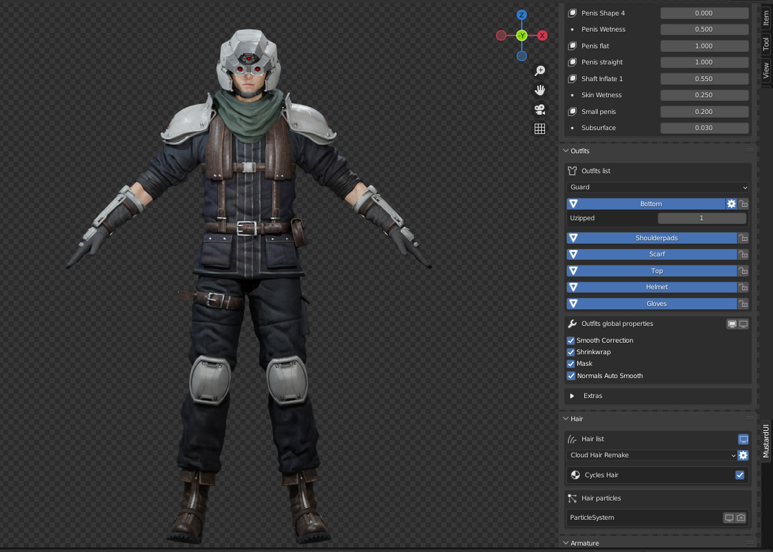This screenshot has height=552, width=773.
Task: Click the unlabeled red negative X gizmo dot
Action: click(x=501, y=35)
